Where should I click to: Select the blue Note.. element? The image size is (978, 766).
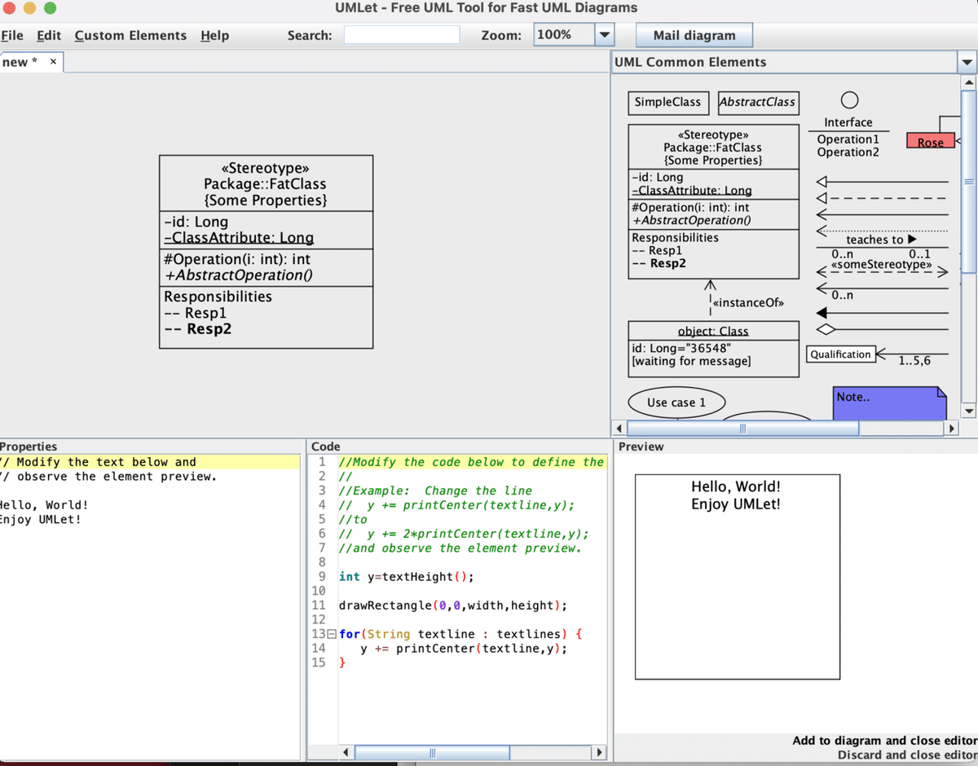(889, 402)
